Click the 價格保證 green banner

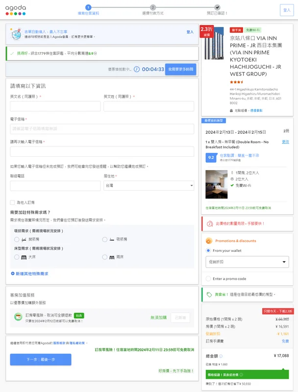[247, 374]
